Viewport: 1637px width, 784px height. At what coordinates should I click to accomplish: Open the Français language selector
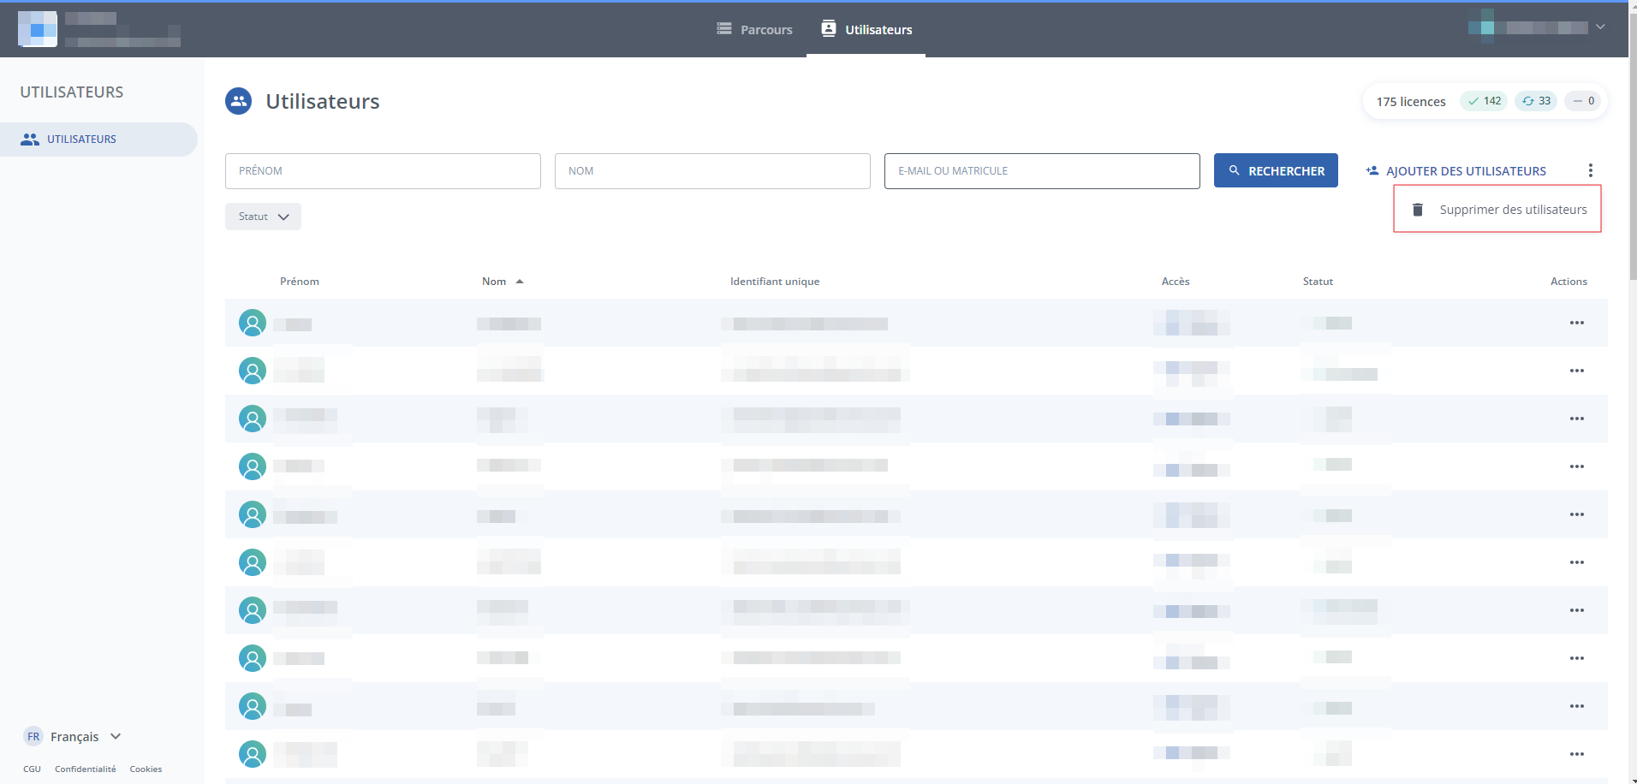74,737
